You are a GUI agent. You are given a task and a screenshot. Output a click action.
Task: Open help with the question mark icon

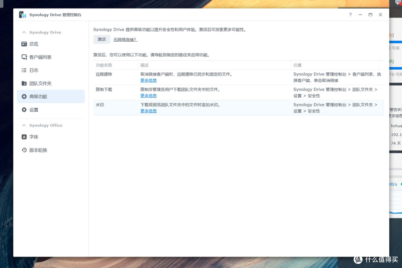click(x=350, y=15)
